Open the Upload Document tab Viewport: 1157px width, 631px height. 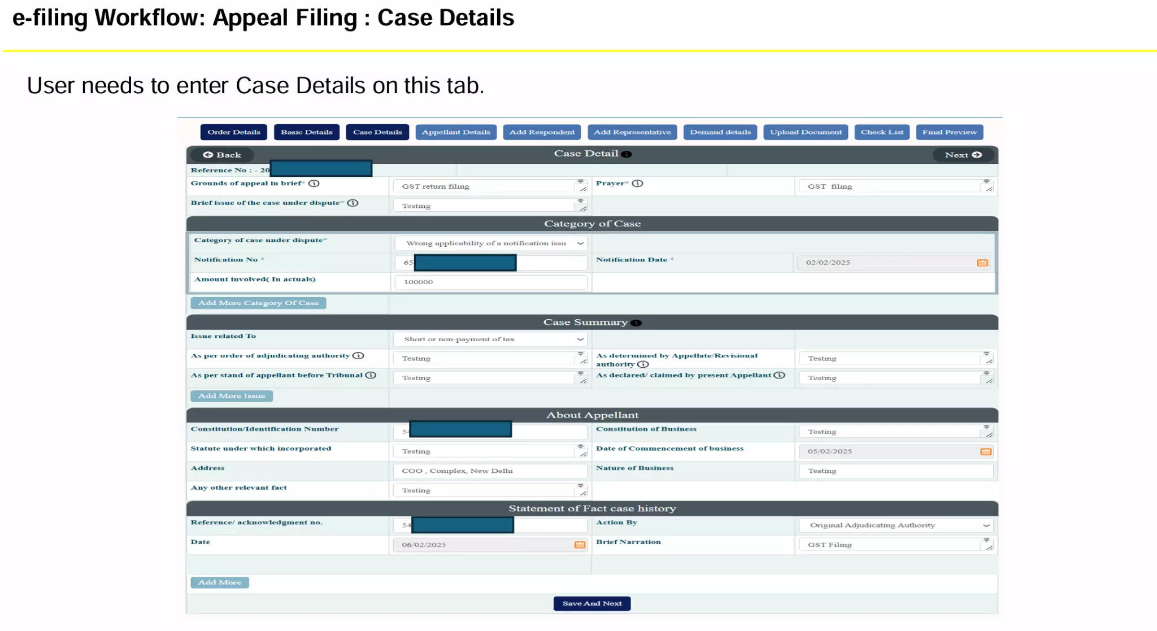click(x=806, y=132)
